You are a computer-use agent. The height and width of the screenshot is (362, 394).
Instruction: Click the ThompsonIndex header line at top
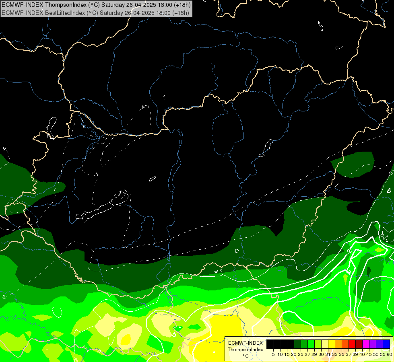point(96,5)
